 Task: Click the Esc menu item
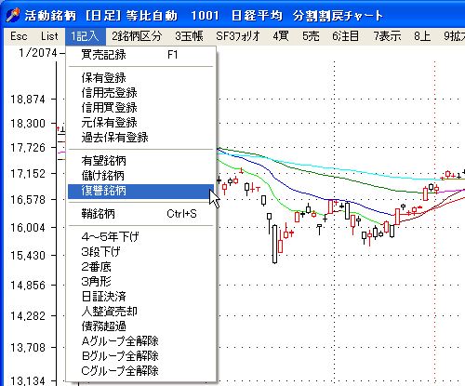pyautogui.click(x=19, y=36)
